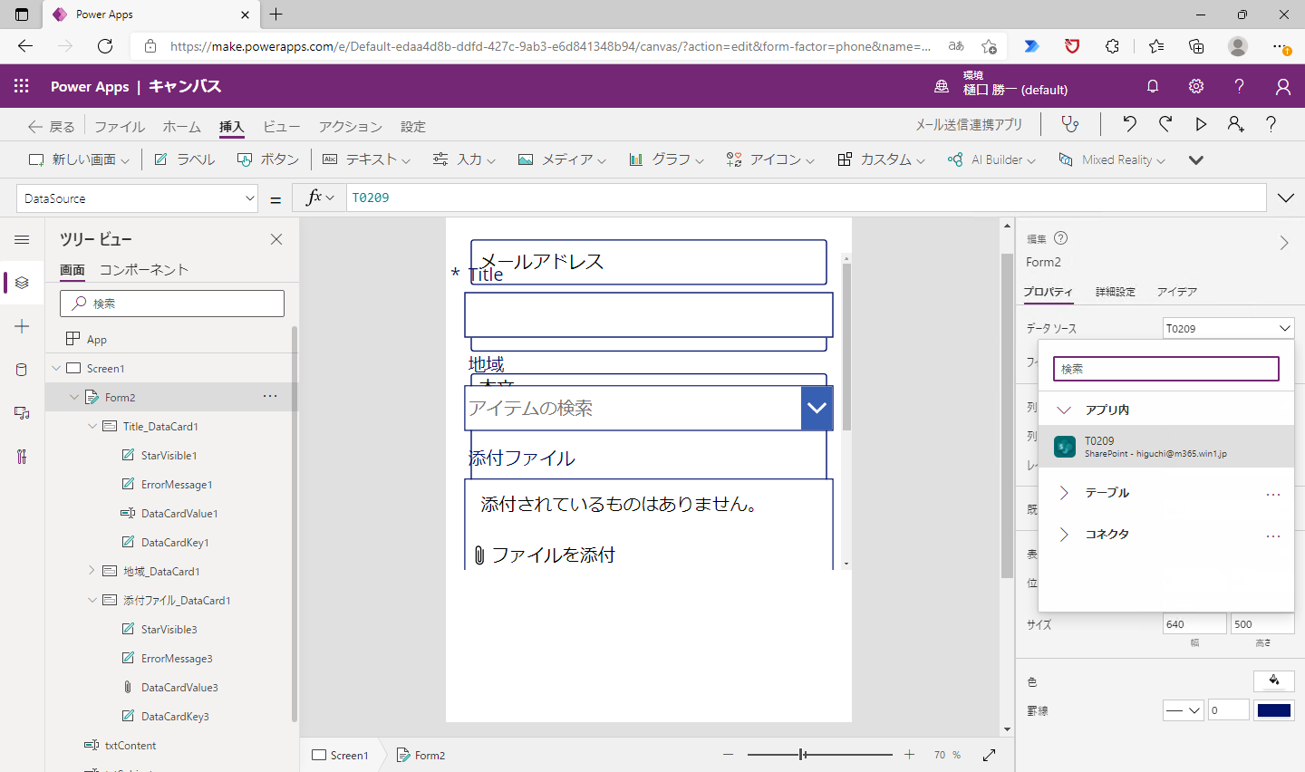
Task: Zoom out with the minus icon
Action: tap(728, 755)
